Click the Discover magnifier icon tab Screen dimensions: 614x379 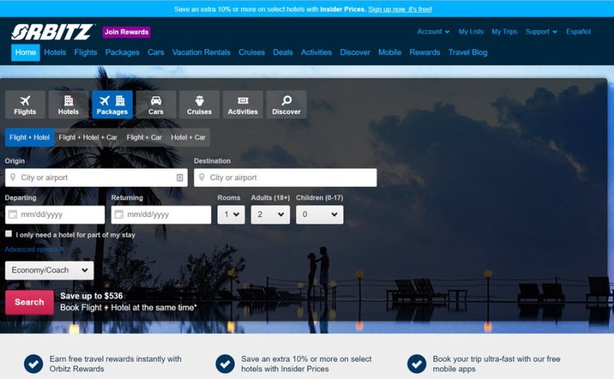286,105
